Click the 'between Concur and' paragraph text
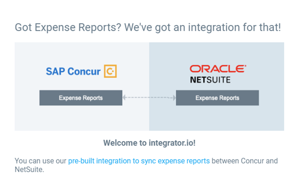 [245, 161]
